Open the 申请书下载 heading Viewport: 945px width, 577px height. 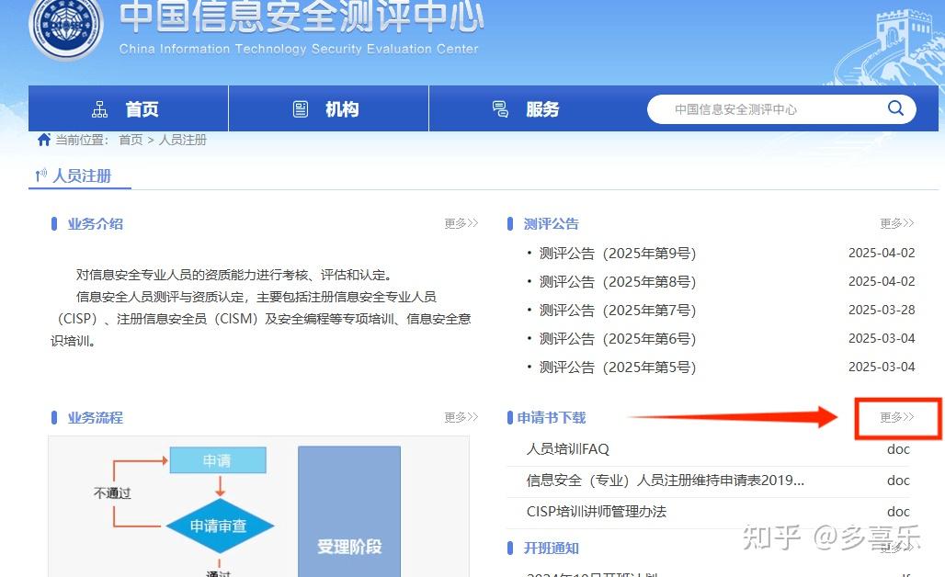click(x=551, y=417)
